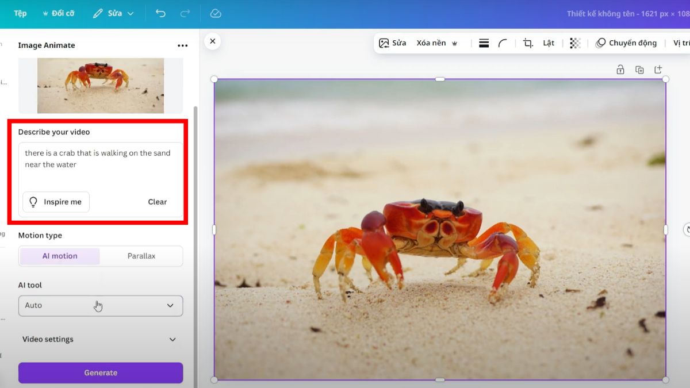690x388 pixels.
Task: Click the Generate button
Action: (x=100, y=372)
